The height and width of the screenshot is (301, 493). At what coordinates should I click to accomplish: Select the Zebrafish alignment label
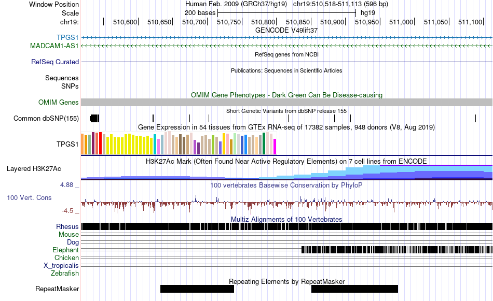65,274
